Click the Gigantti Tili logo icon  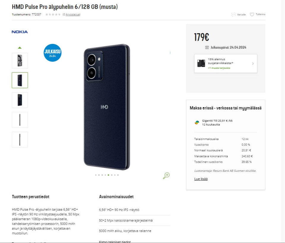click(x=197, y=122)
